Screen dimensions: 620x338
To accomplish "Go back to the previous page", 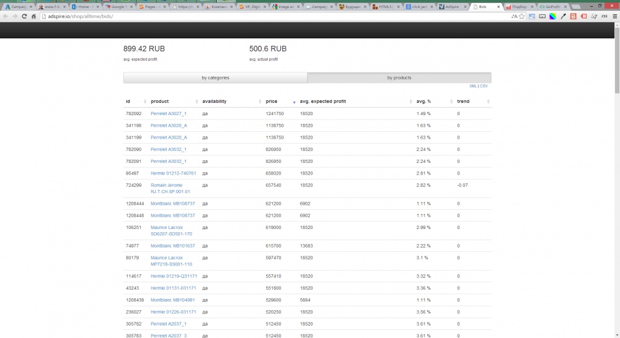I will point(6,16).
